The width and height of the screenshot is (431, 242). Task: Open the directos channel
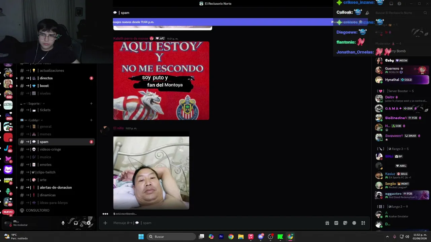tap(56, 78)
